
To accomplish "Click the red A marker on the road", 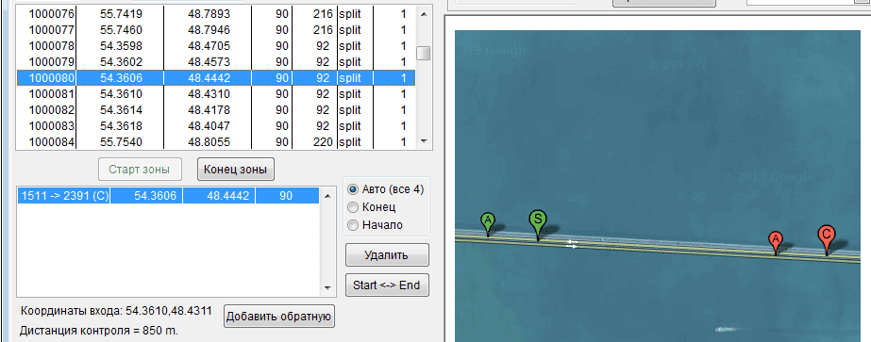I will coord(776,243).
